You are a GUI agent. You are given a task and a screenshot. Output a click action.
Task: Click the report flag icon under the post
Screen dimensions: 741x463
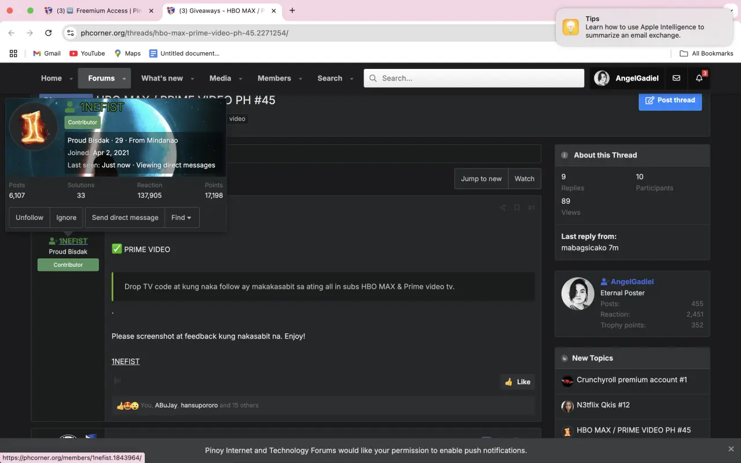[x=118, y=381]
